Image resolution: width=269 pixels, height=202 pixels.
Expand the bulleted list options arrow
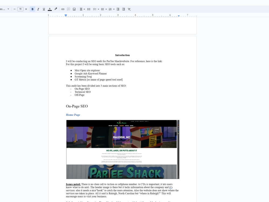(106, 9)
